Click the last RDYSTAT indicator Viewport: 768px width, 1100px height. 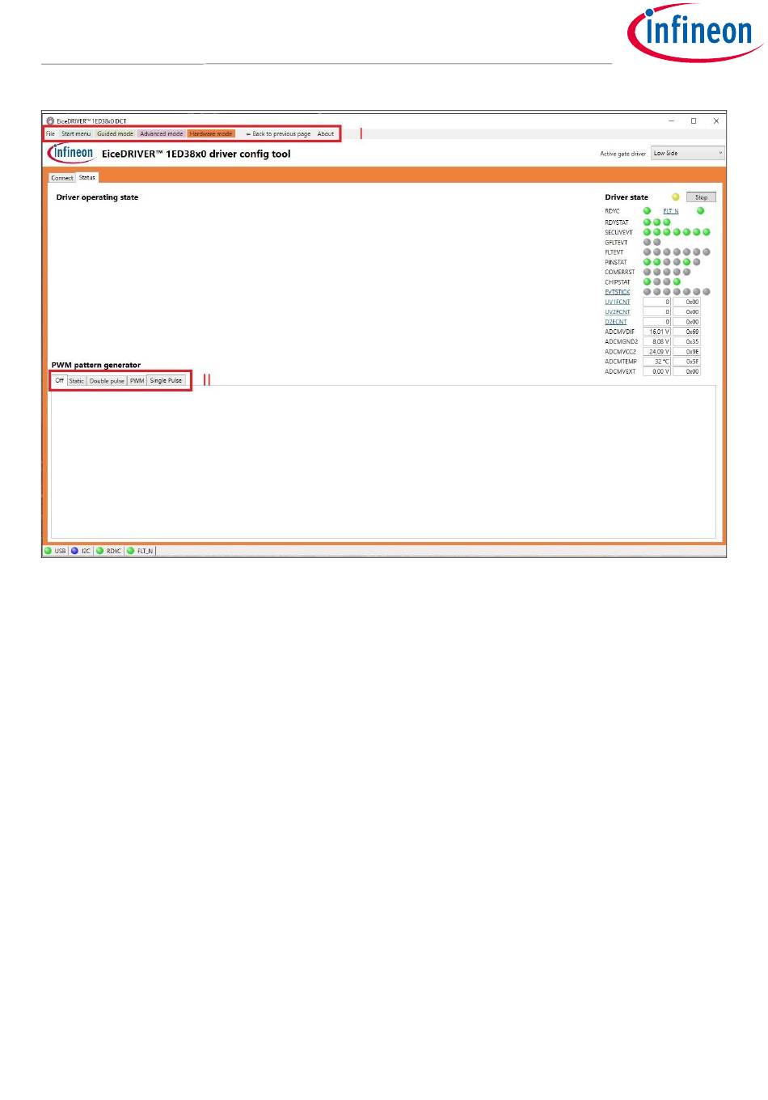coord(667,222)
